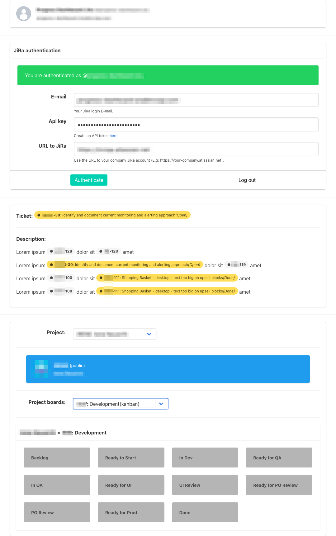Expand the Project dropdown
The image size is (336, 536).
115,334
